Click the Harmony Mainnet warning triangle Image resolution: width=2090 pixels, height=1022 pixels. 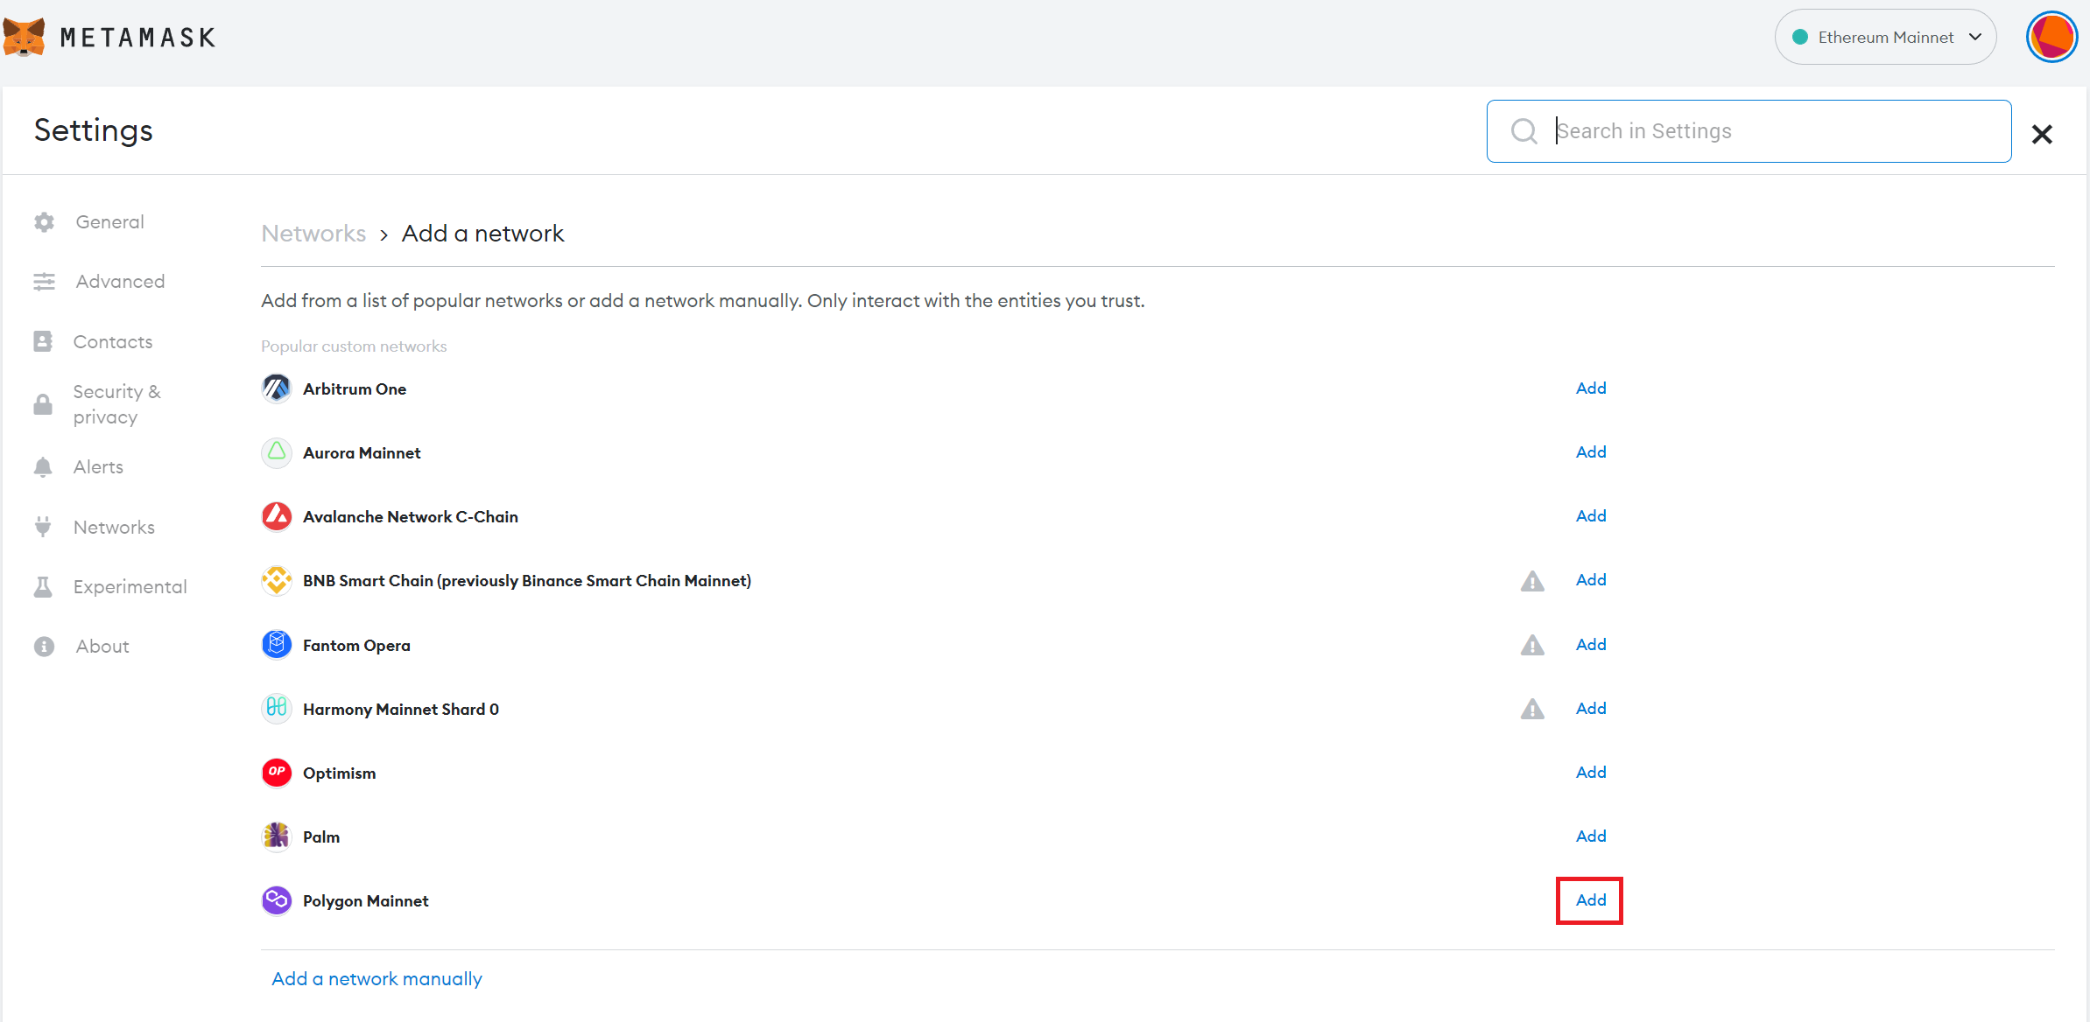[1532, 709]
